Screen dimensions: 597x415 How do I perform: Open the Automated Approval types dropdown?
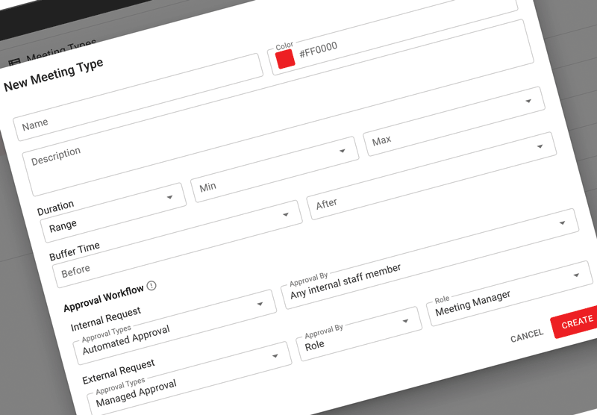(172, 326)
